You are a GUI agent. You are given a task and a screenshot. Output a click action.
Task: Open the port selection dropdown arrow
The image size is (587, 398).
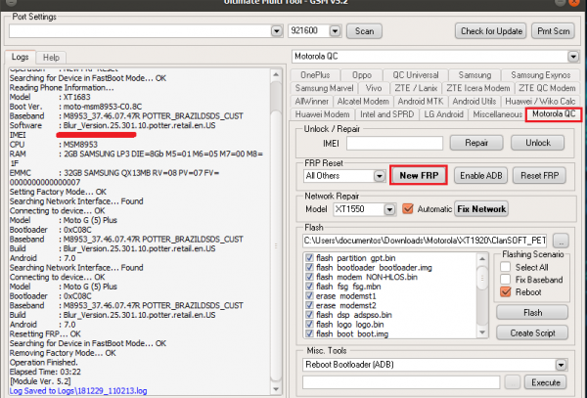coord(277,31)
